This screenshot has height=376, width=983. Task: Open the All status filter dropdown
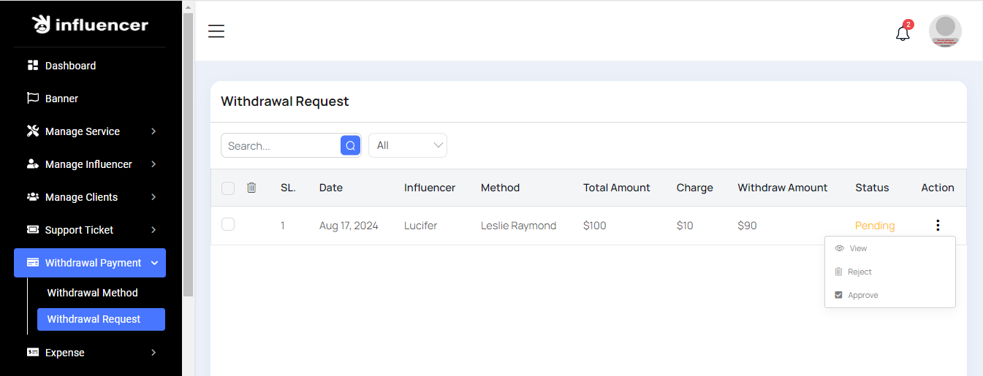(407, 145)
